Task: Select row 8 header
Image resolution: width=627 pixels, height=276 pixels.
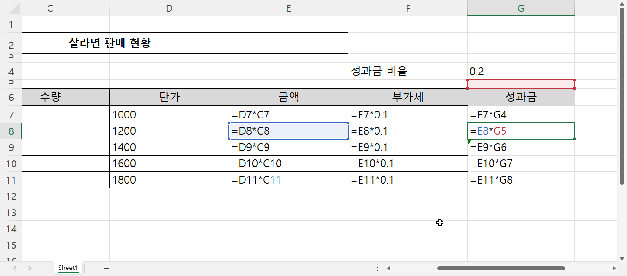Action: pos(11,131)
